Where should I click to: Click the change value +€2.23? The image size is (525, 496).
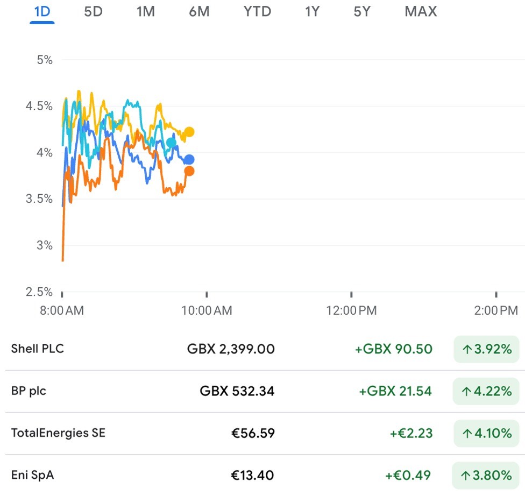pos(411,434)
